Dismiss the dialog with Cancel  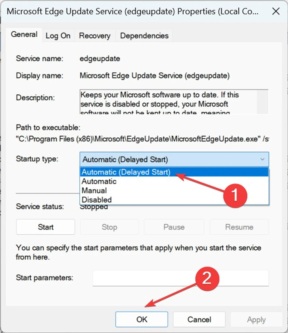[199, 319]
